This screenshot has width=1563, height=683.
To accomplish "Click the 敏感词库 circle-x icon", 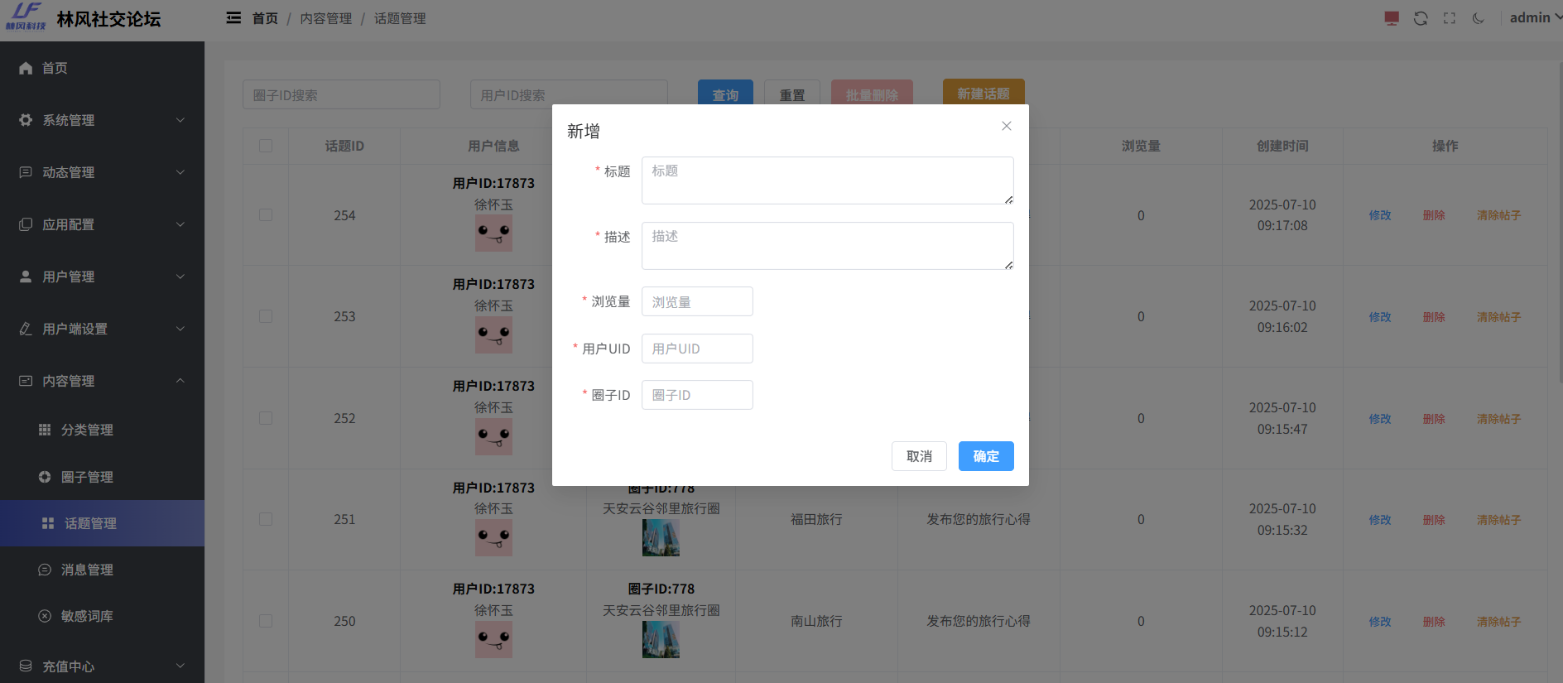I will [x=45, y=616].
